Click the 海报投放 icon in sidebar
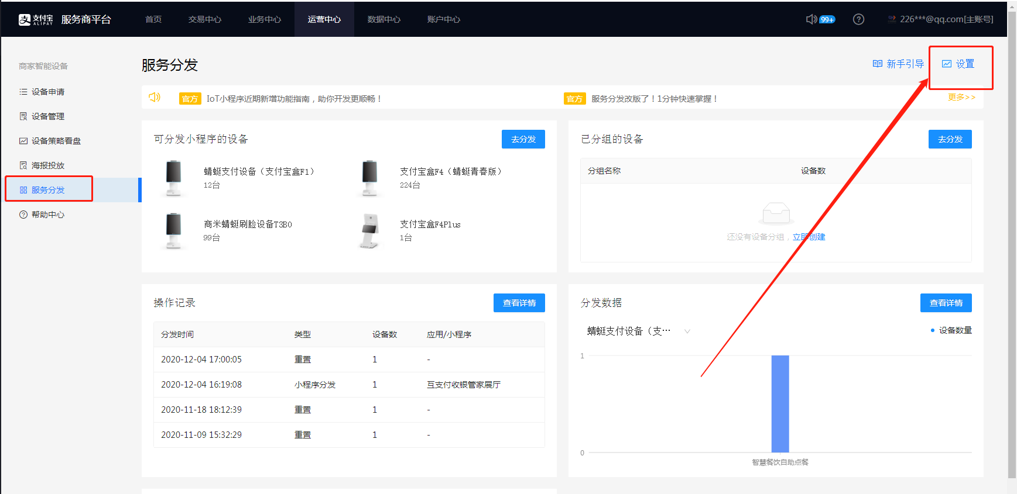The image size is (1017, 494). pyautogui.click(x=23, y=165)
